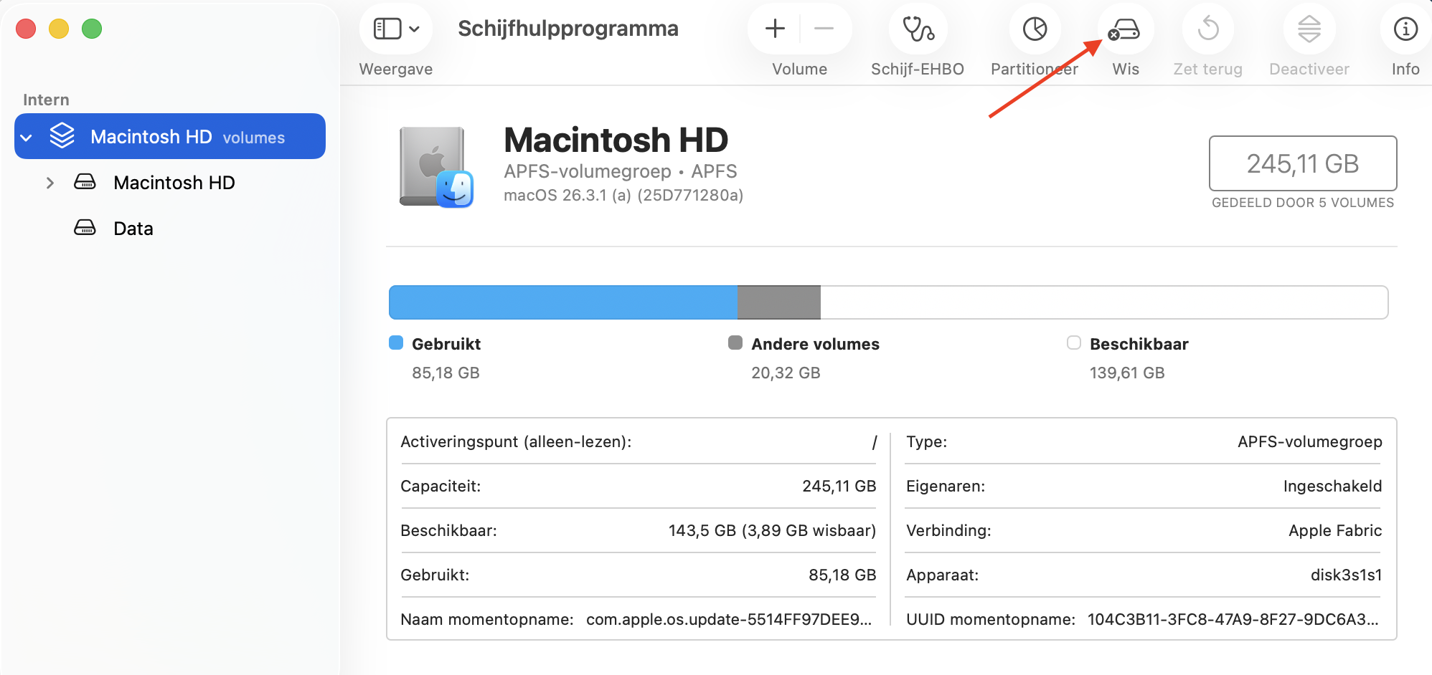Click the minus volume icon

coord(823,29)
